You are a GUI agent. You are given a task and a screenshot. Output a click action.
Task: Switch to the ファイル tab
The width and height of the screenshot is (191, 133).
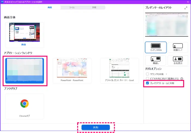(72, 7)
